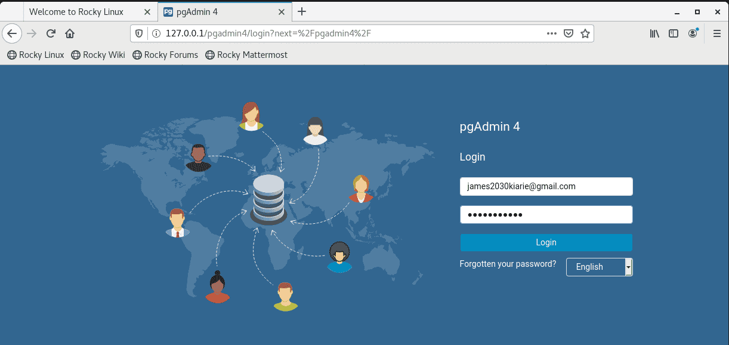729x345 pixels.
Task: Open the Firefox account icon
Action: [693, 33]
